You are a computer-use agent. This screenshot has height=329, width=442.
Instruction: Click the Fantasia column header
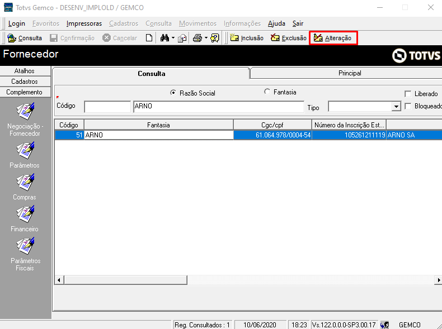point(158,125)
